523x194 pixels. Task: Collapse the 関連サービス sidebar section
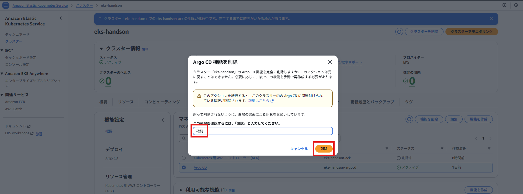[2, 95]
